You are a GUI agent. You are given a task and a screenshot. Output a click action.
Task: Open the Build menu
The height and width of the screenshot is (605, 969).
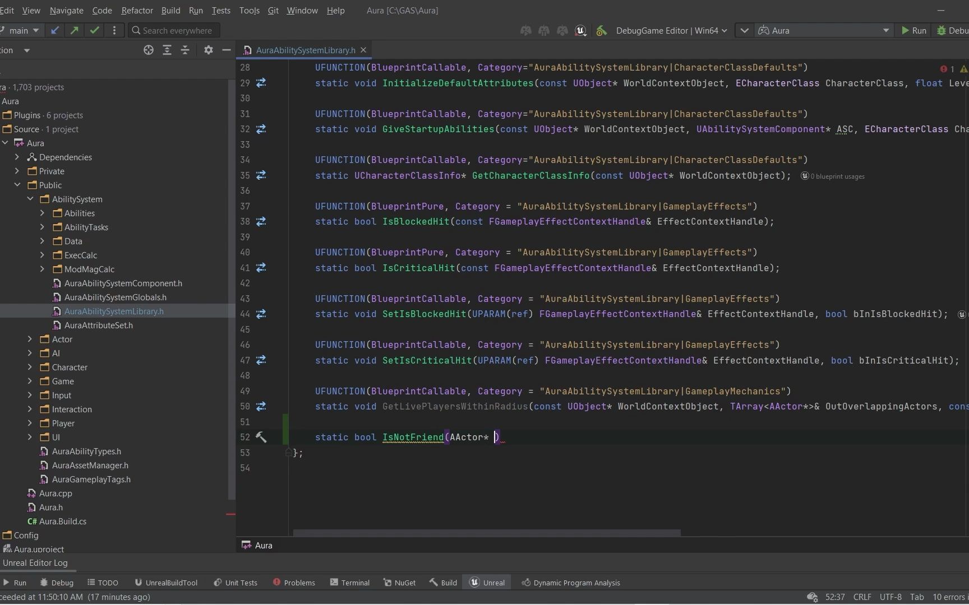170,11
